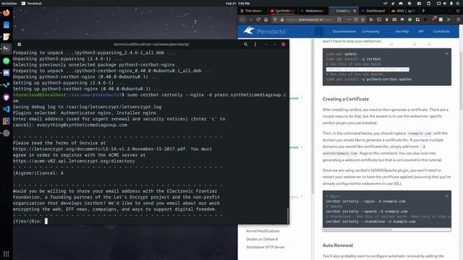
Task: Click the '(Y)es/(N)o:' terminal prompt
Action: 27,221
